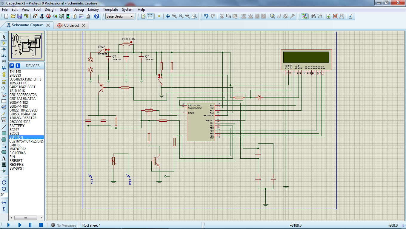This screenshot has height=229, width=406.
Task: Run the electrical rules check icon
Action: click(x=350, y=16)
